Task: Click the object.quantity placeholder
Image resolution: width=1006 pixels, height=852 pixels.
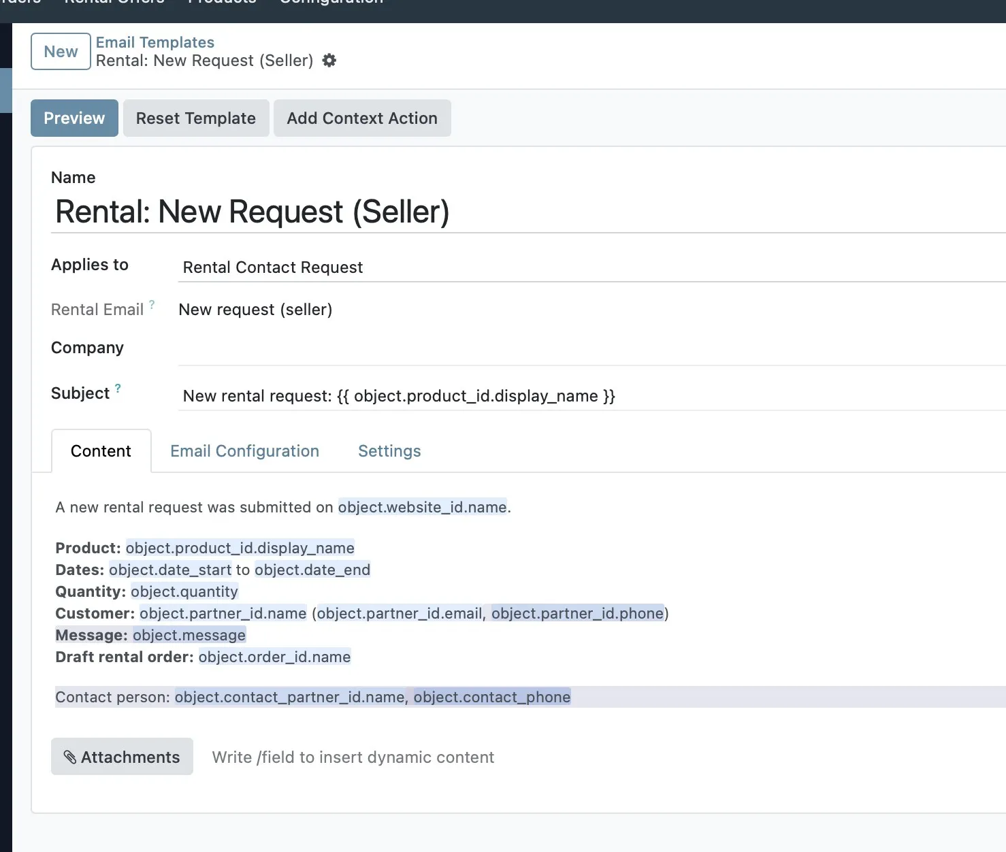Action: (184, 591)
